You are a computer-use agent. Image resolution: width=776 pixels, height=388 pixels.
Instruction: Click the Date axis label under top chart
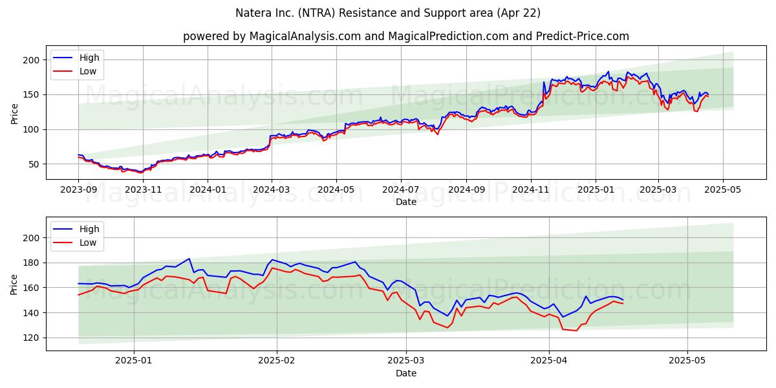(405, 202)
